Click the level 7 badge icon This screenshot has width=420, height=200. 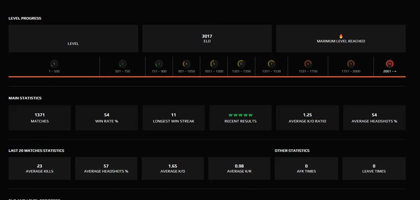[x=271, y=64]
